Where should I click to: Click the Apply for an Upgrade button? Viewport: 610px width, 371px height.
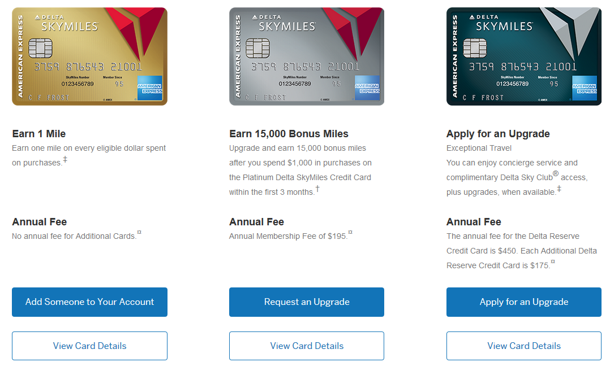[x=523, y=302]
